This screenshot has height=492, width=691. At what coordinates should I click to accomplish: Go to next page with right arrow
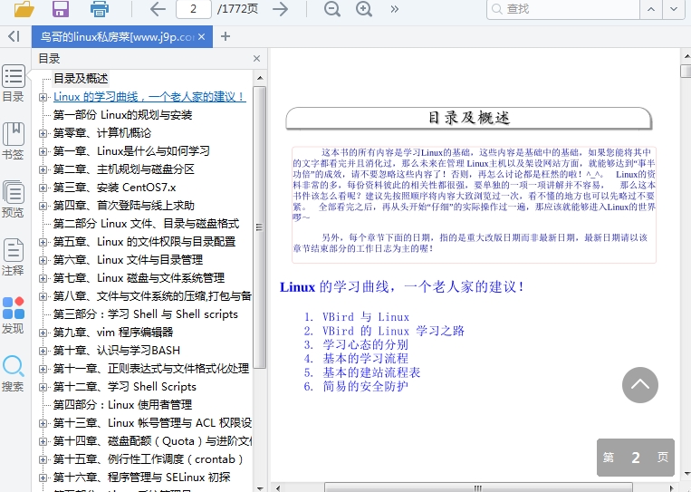coord(281,10)
